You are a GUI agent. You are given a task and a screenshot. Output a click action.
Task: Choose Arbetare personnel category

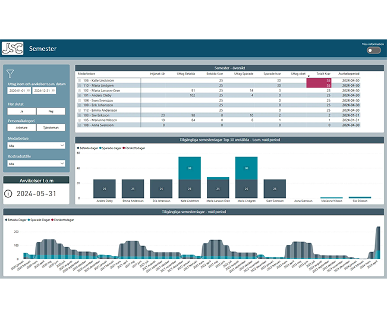click(22, 128)
